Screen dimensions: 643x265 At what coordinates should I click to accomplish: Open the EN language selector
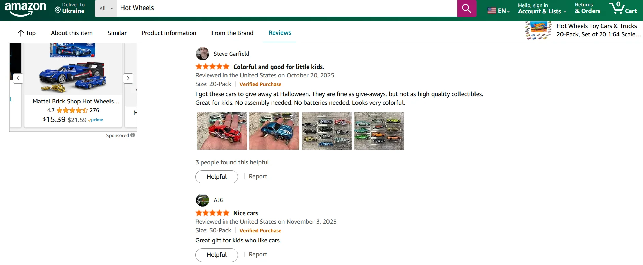tap(498, 11)
